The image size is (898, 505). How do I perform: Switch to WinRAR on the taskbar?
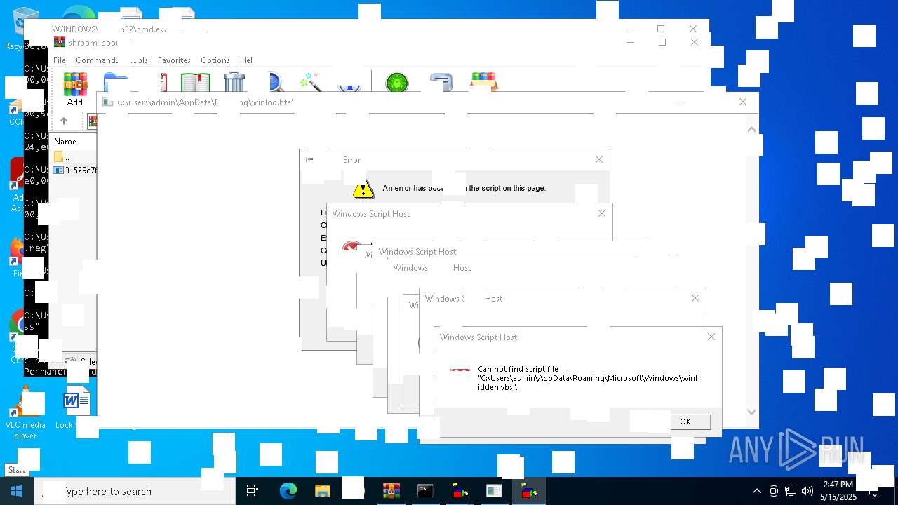(391, 491)
